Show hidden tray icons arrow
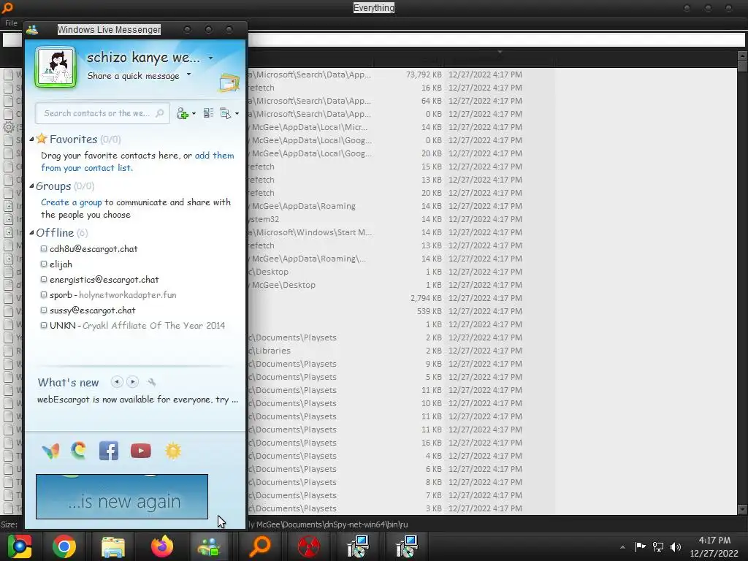748x561 pixels. point(622,547)
